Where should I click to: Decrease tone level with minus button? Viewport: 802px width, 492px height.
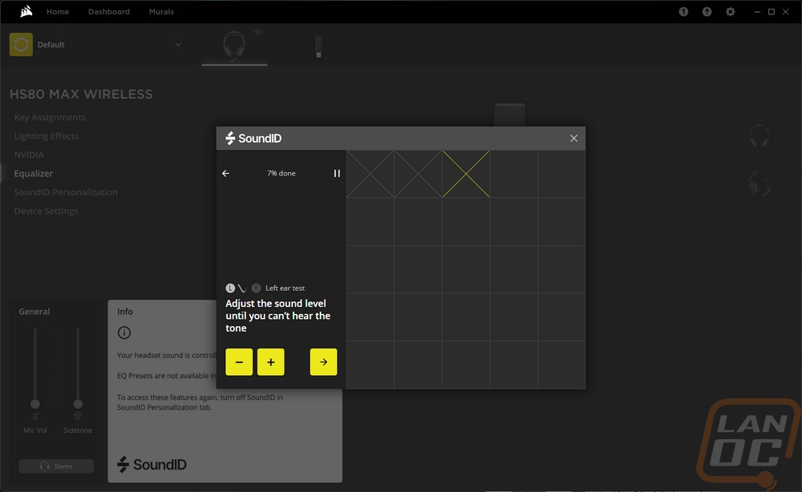click(x=239, y=361)
